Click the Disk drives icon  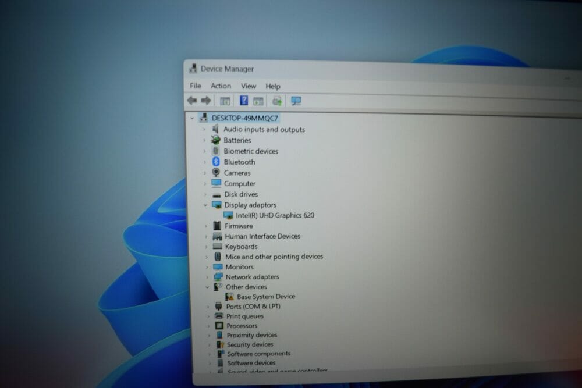pos(217,195)
